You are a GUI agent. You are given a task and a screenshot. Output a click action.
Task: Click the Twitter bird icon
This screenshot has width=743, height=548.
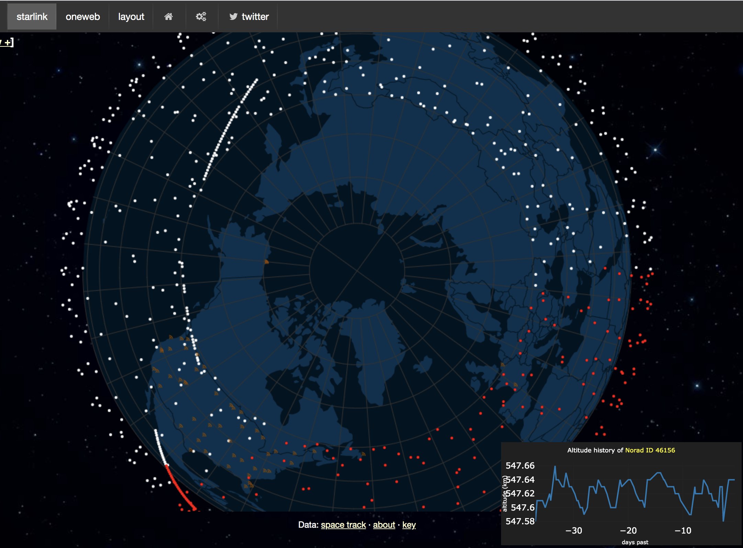click(233, 17)
